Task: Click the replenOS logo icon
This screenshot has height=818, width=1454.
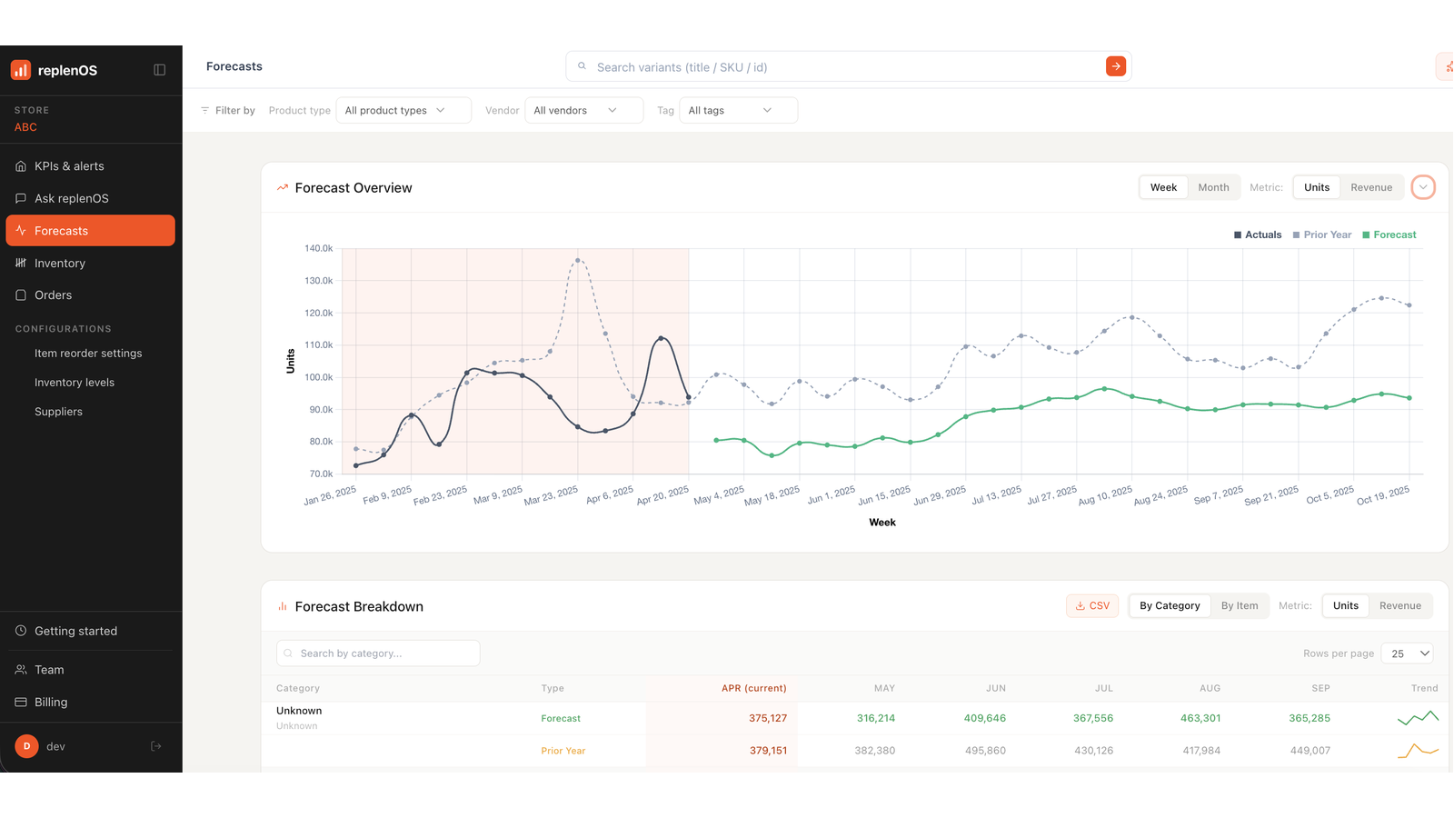Action: 21,70
